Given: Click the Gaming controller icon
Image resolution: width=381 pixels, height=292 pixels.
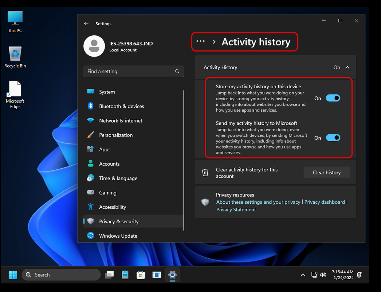Looking at the screenshot, I should click(x=91, y=192).
